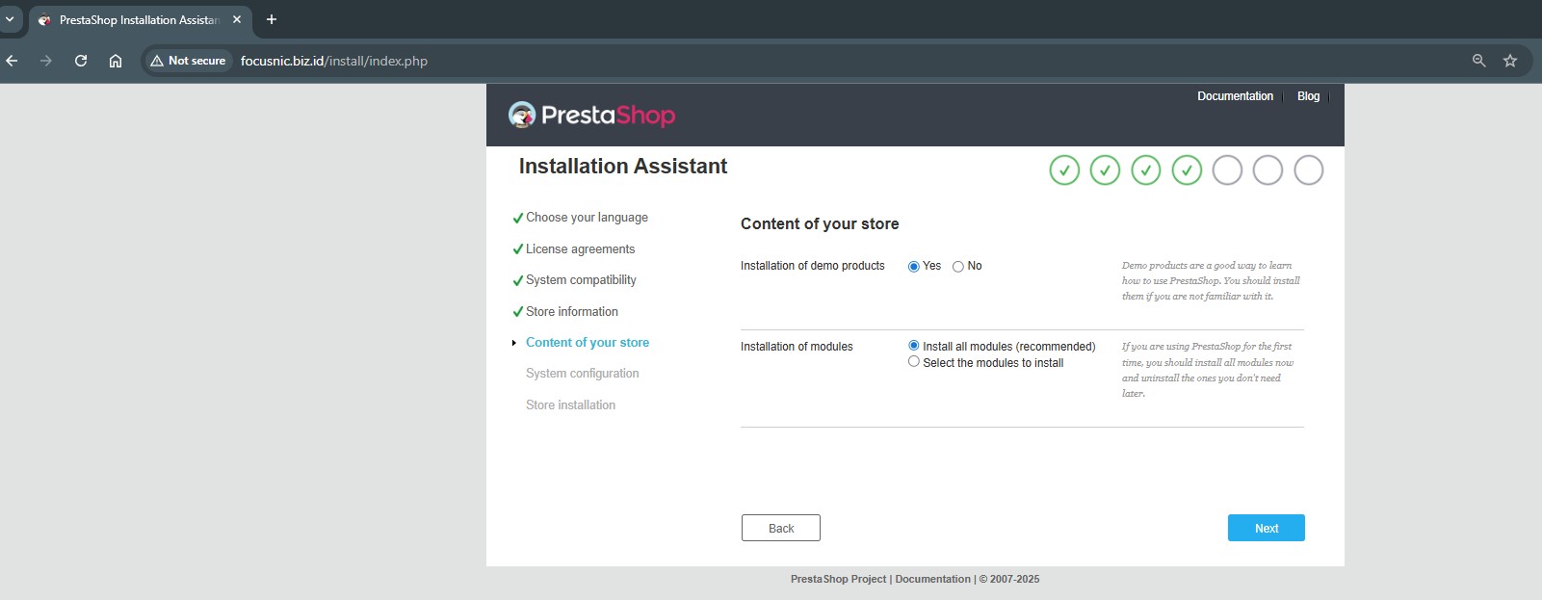Open the Blog header menu link
1542x600 pixels.
(x=1308, y=96)
